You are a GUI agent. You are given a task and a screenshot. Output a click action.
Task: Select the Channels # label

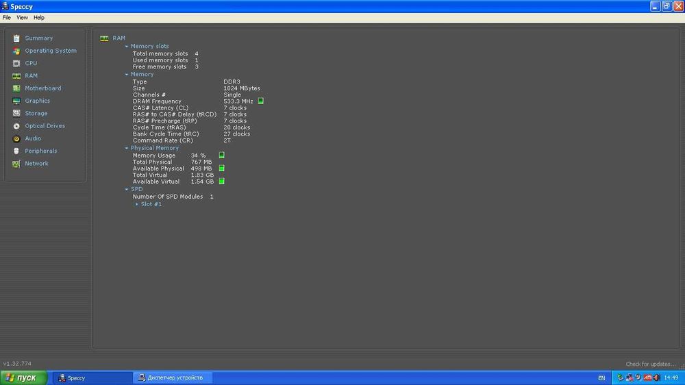pyautogui.click(x=149, y=95)
